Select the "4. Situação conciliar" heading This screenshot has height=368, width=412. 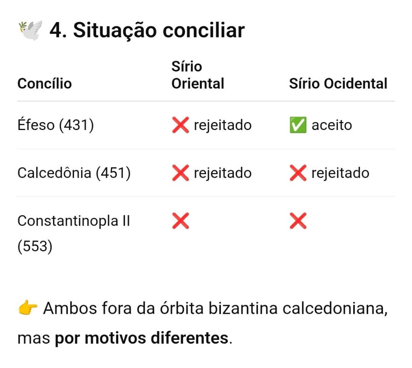147,30
